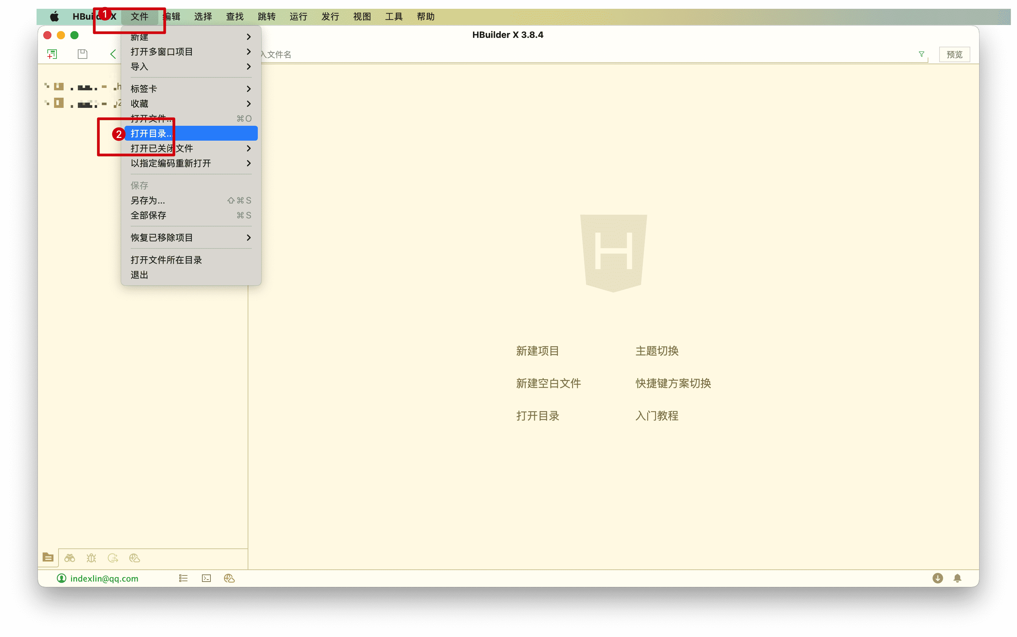Open the 运行 menu in menu bar

click(298, 17)
